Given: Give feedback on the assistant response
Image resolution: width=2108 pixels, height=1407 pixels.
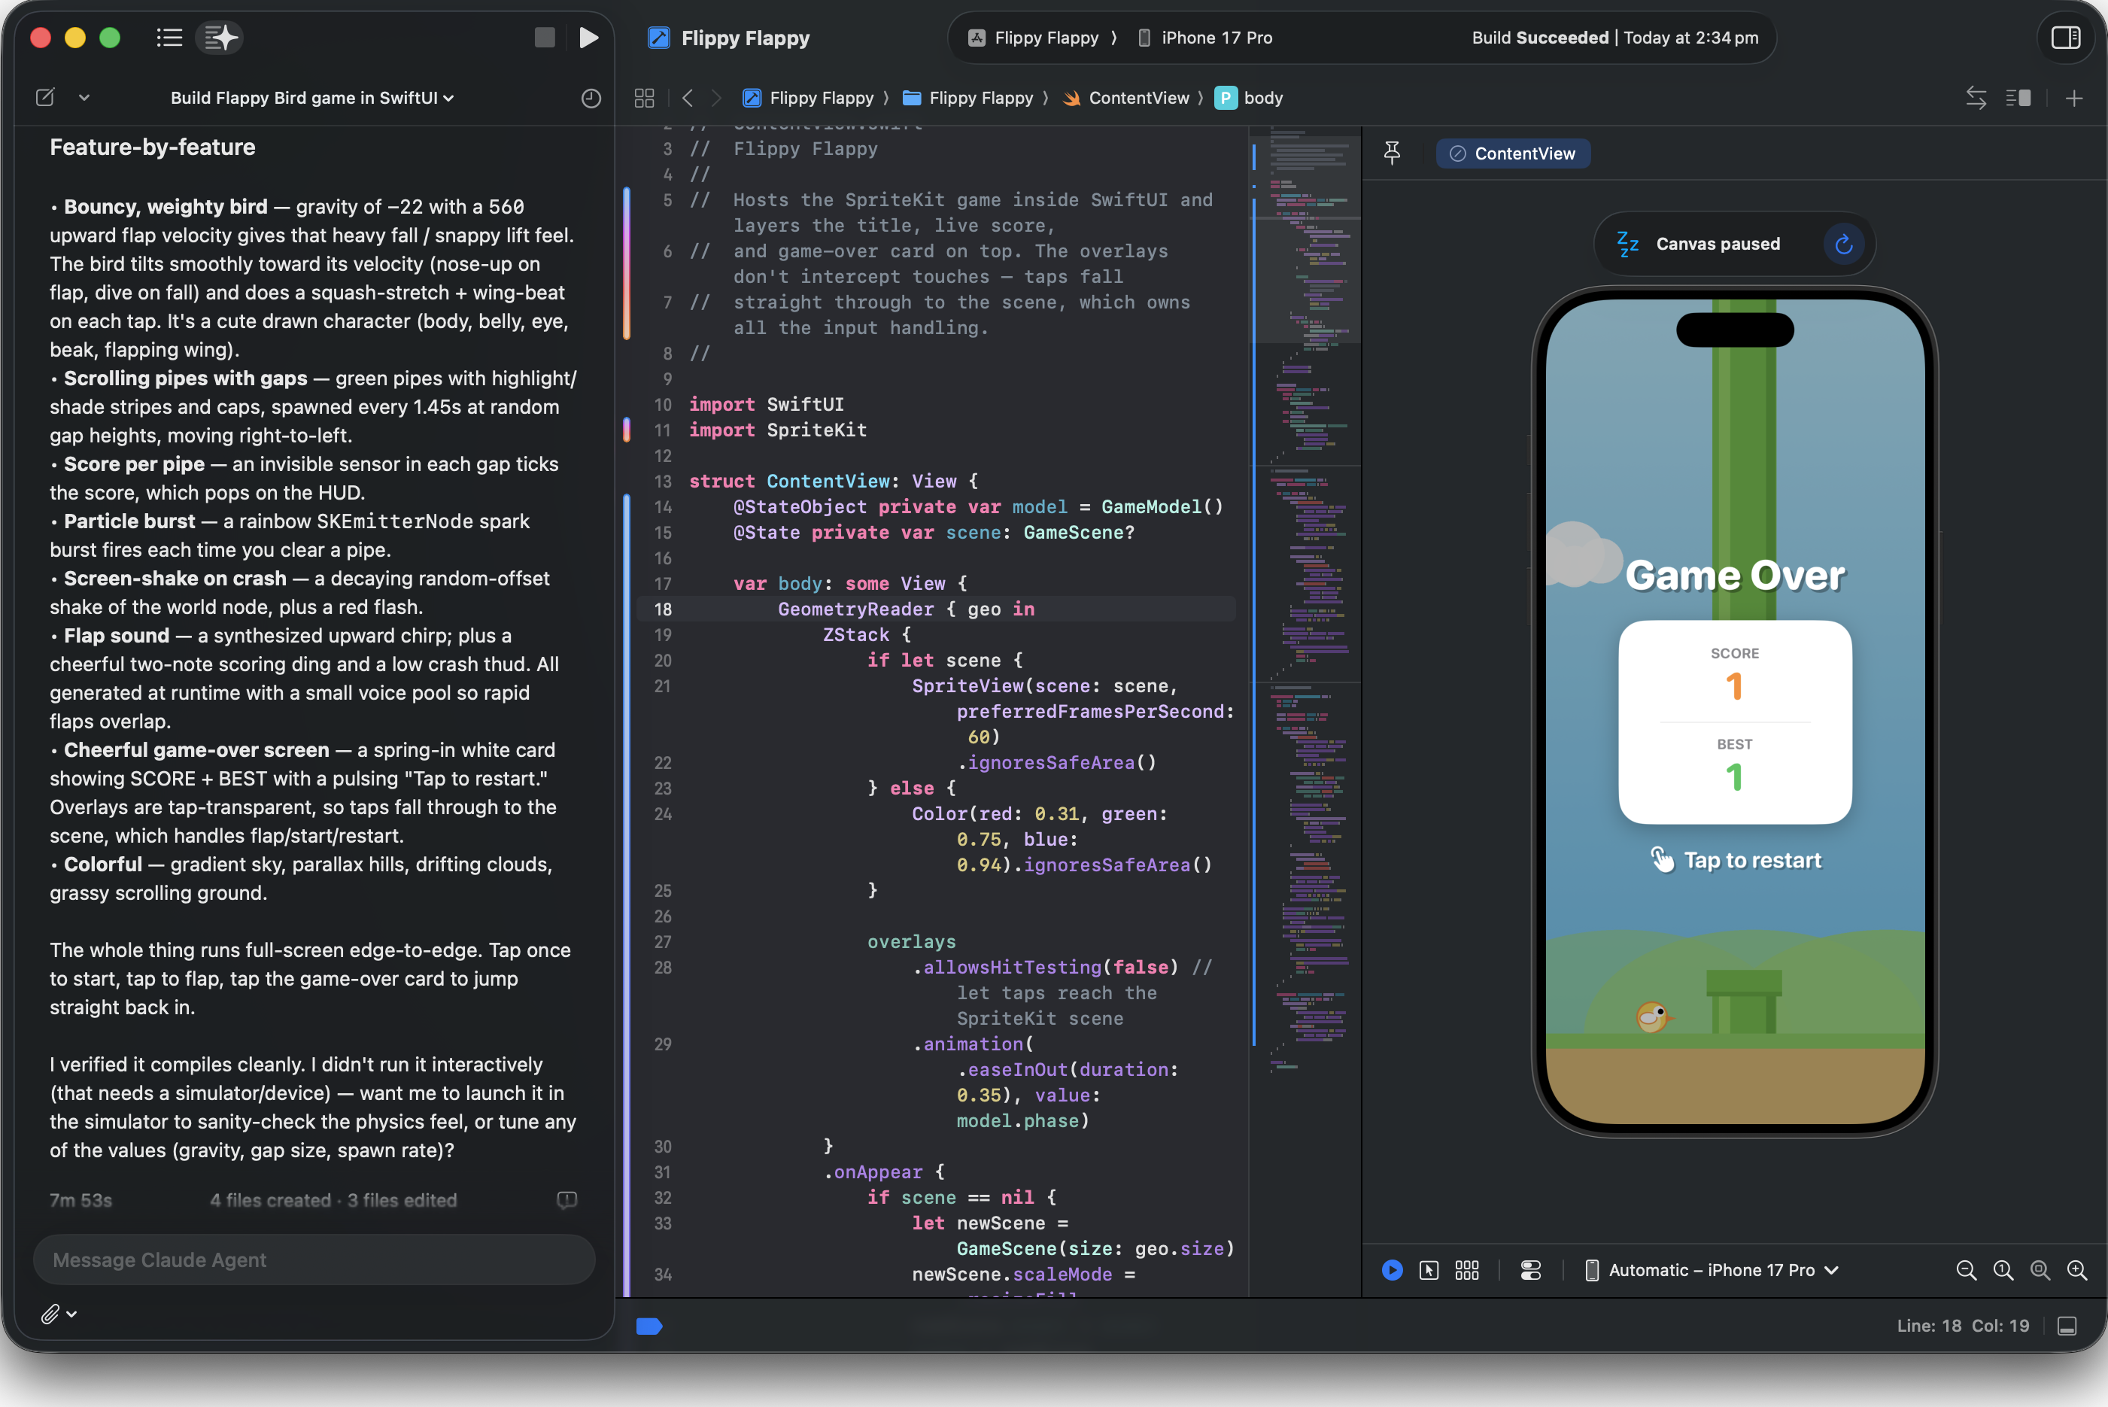Looking at the screenshot, I should 566,1200.
